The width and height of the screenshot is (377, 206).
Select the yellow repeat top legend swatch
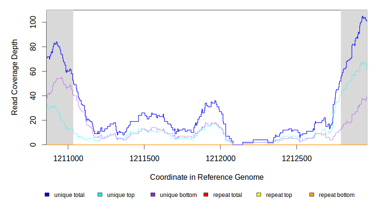pyautogui.click(x=259, y=195)
